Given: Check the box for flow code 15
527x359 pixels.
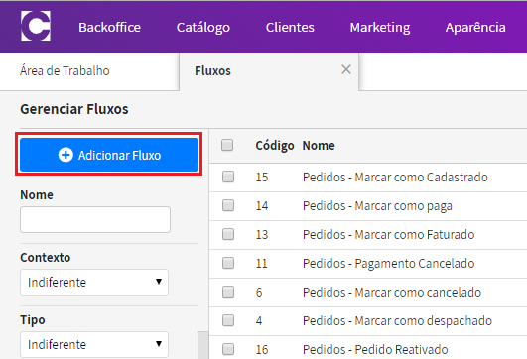Looking at the screenshot, I should [x=228, y=177].
